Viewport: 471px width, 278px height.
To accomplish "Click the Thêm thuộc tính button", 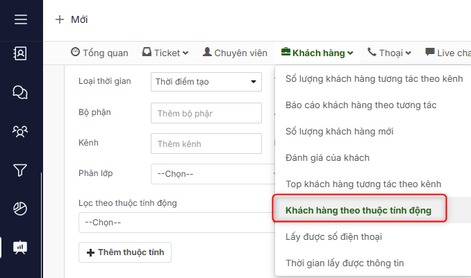I will pyautogui.click(x=125, y=252).
